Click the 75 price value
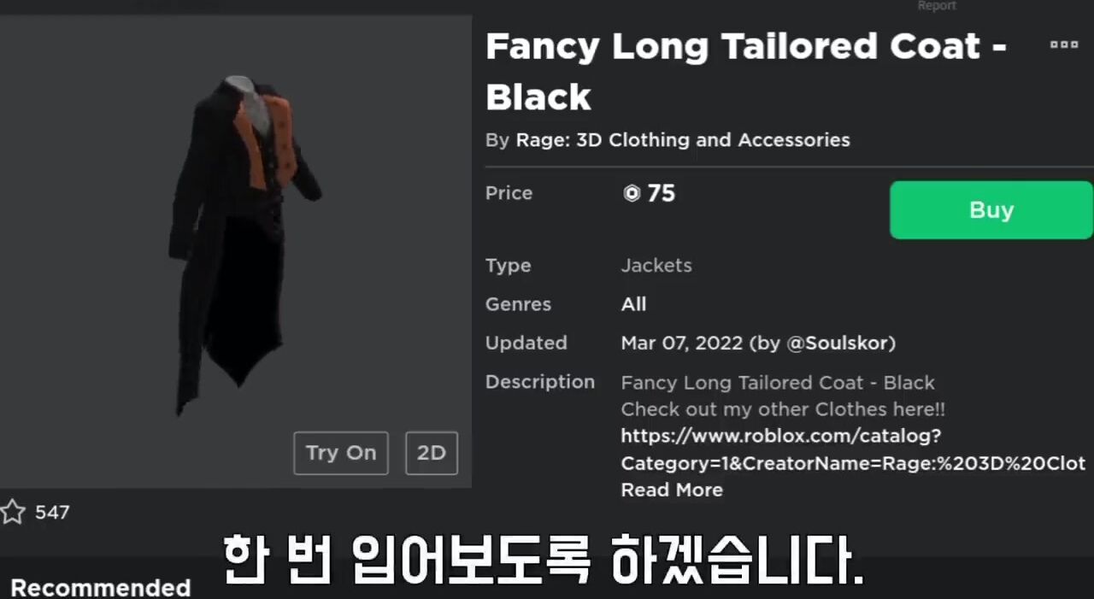 (x=662, y=194)
